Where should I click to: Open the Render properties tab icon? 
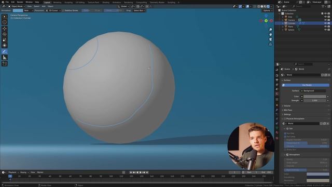(277, 75)
